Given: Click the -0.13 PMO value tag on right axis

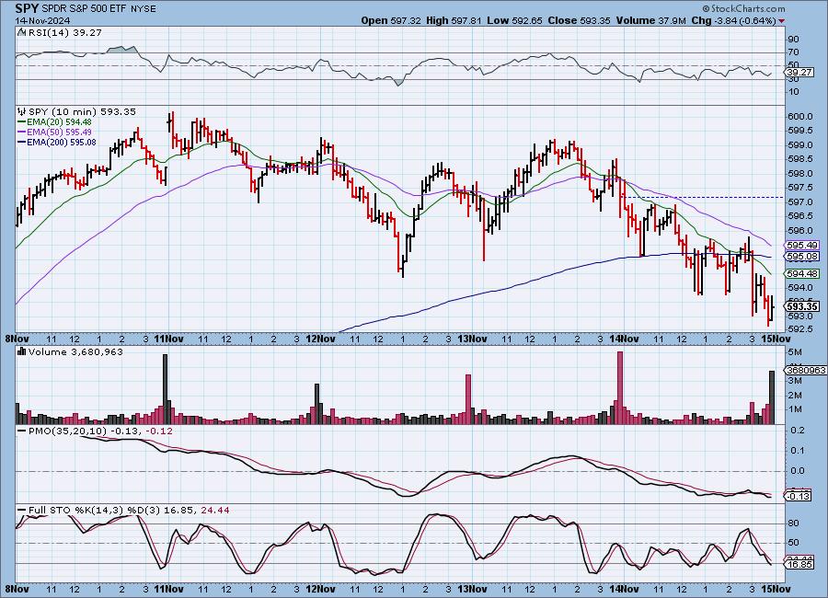Looking at the screenshot, I should coord(799,496).
